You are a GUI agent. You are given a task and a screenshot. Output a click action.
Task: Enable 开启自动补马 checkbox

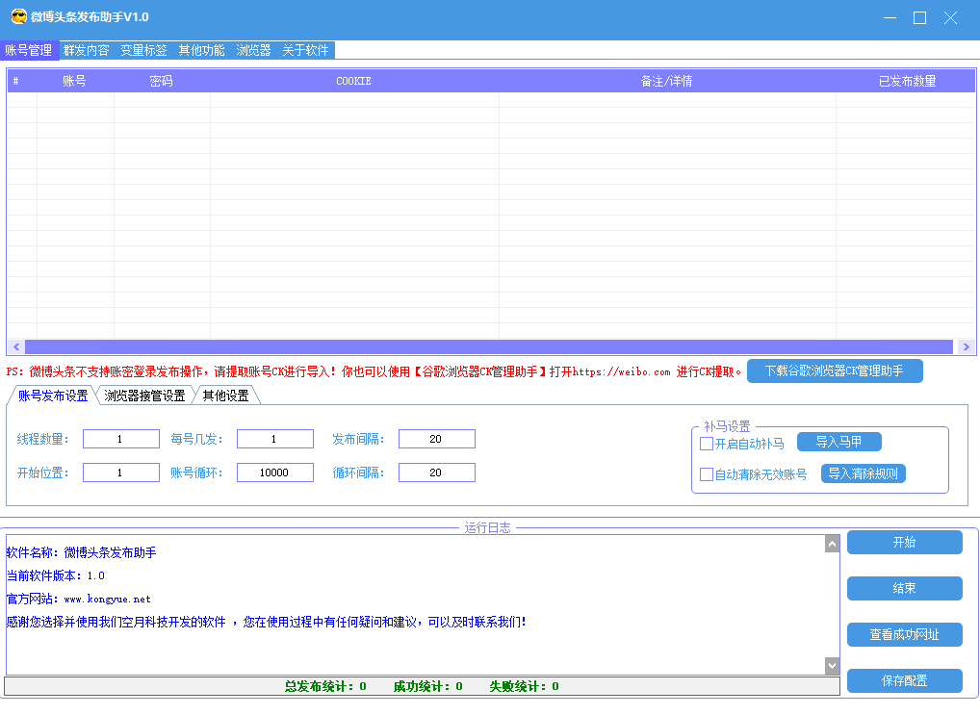[x=707, y=444]
